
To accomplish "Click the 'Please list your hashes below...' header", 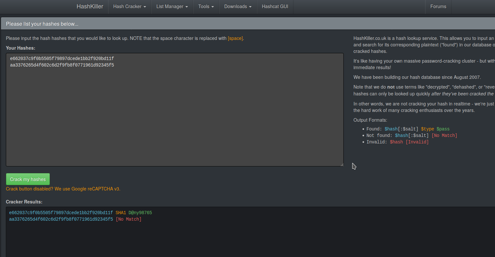I will pyautogui.click(x=42, y=24).
